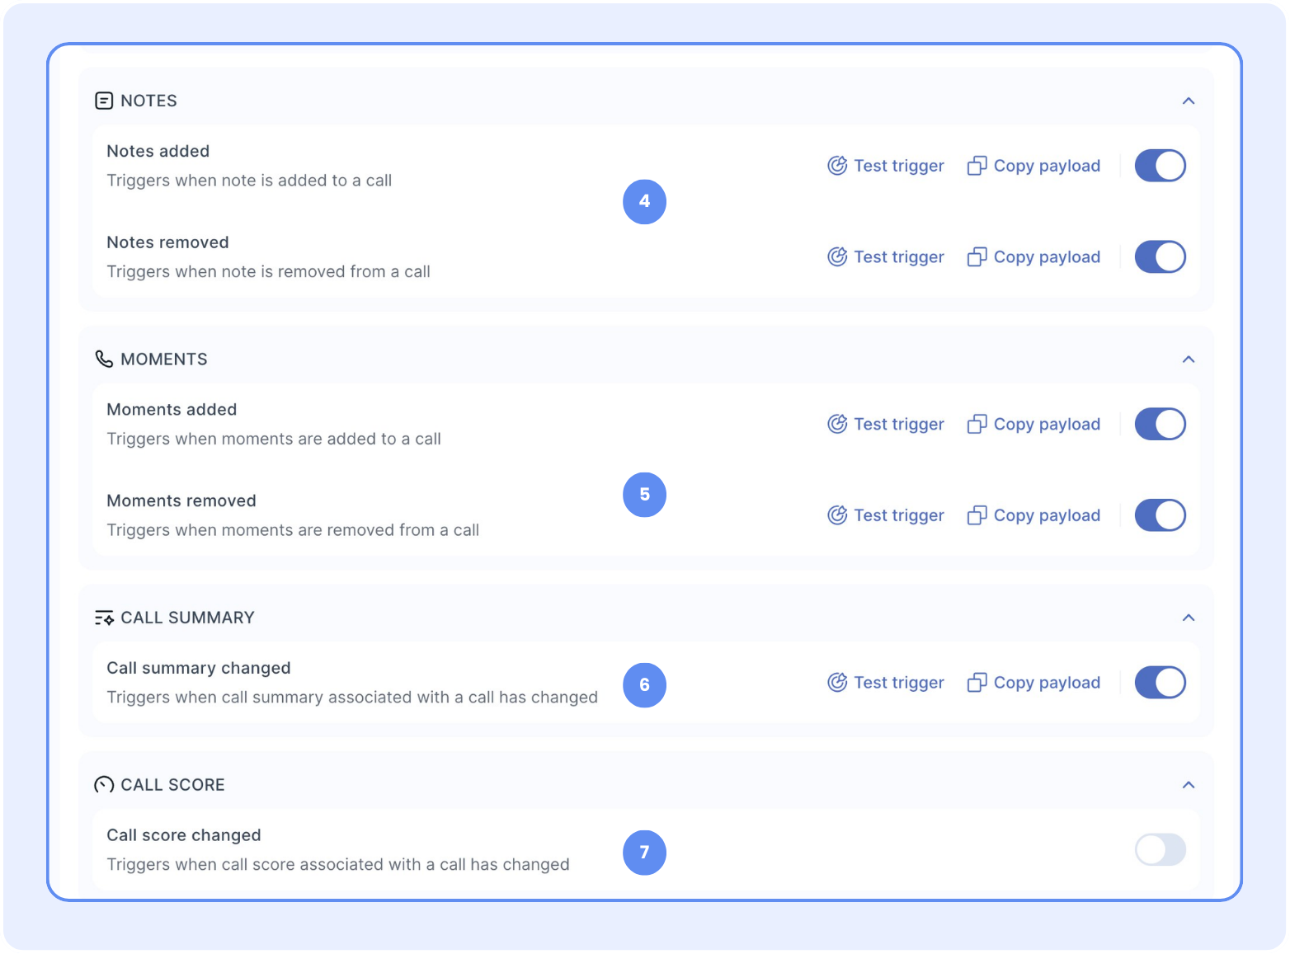Turn off the Moments removed toggle

click(1160, 515)
